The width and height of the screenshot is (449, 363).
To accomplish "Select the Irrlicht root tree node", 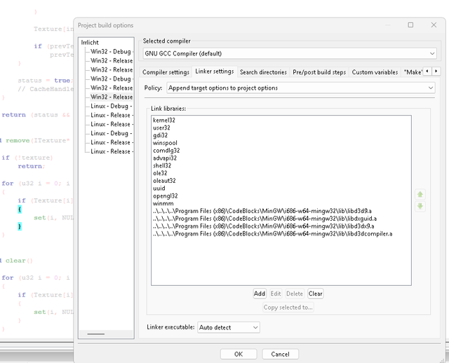I will click(90, 42).
